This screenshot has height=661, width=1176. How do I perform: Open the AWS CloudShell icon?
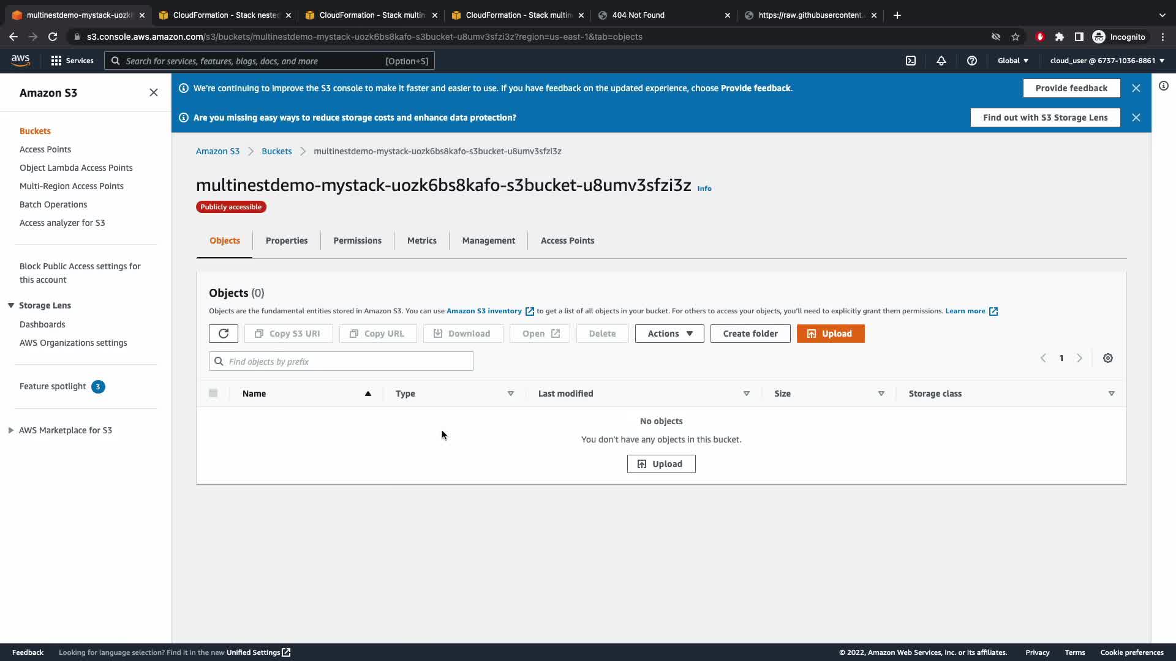pos(911,61)
